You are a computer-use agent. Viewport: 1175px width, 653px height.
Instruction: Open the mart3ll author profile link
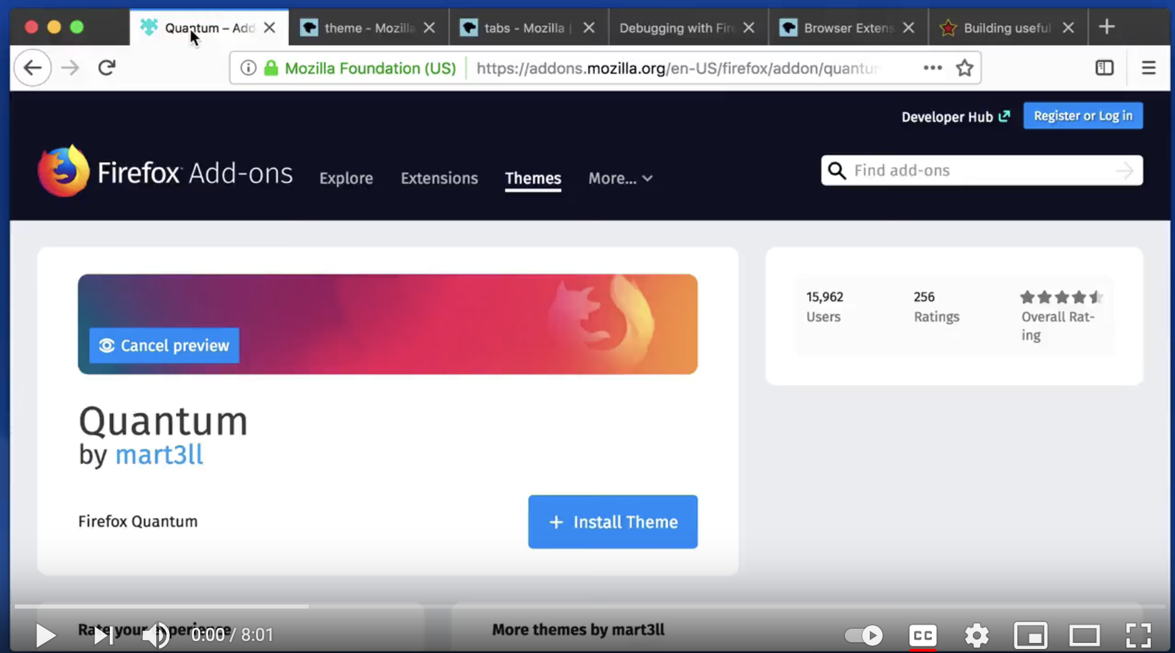click(159, 455)
